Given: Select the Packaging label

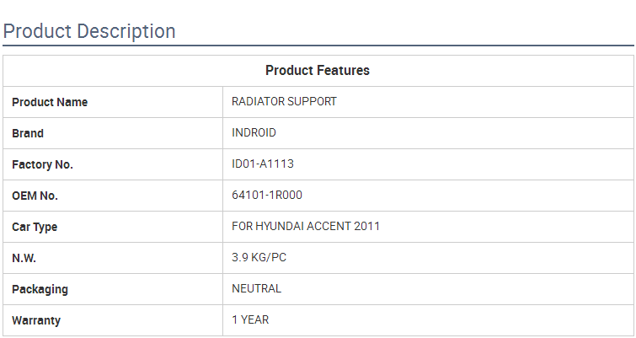Looking at the screenshot, I should 40,289.
